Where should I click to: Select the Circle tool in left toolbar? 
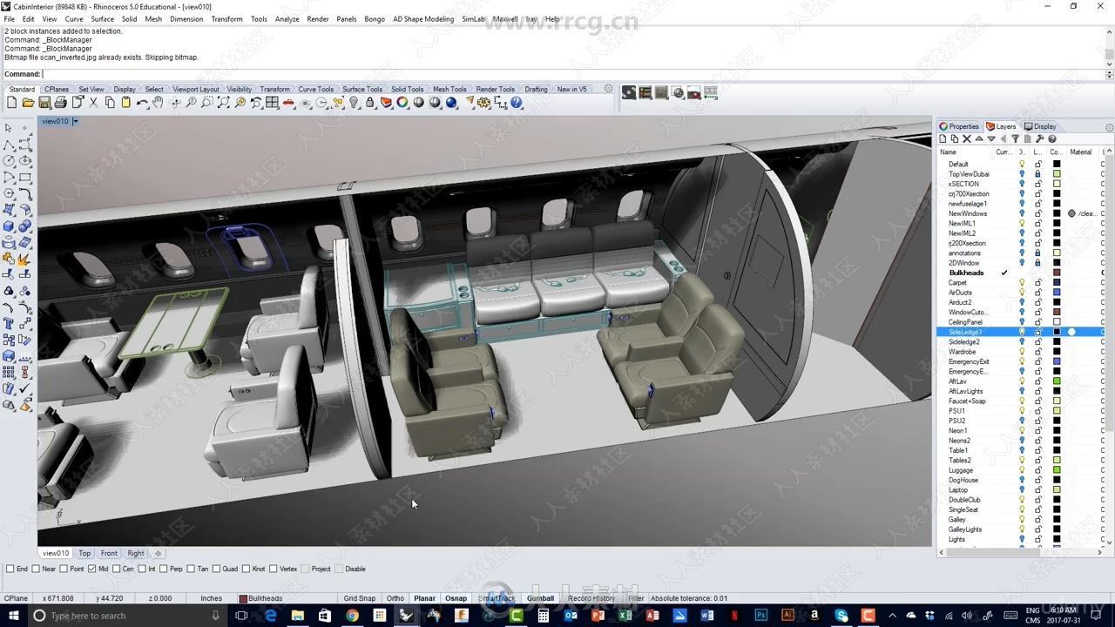[x=10, y=159]
